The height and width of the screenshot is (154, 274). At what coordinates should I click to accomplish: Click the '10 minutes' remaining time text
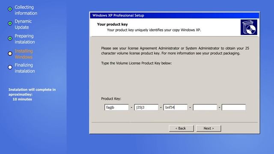tap(22, 99)
